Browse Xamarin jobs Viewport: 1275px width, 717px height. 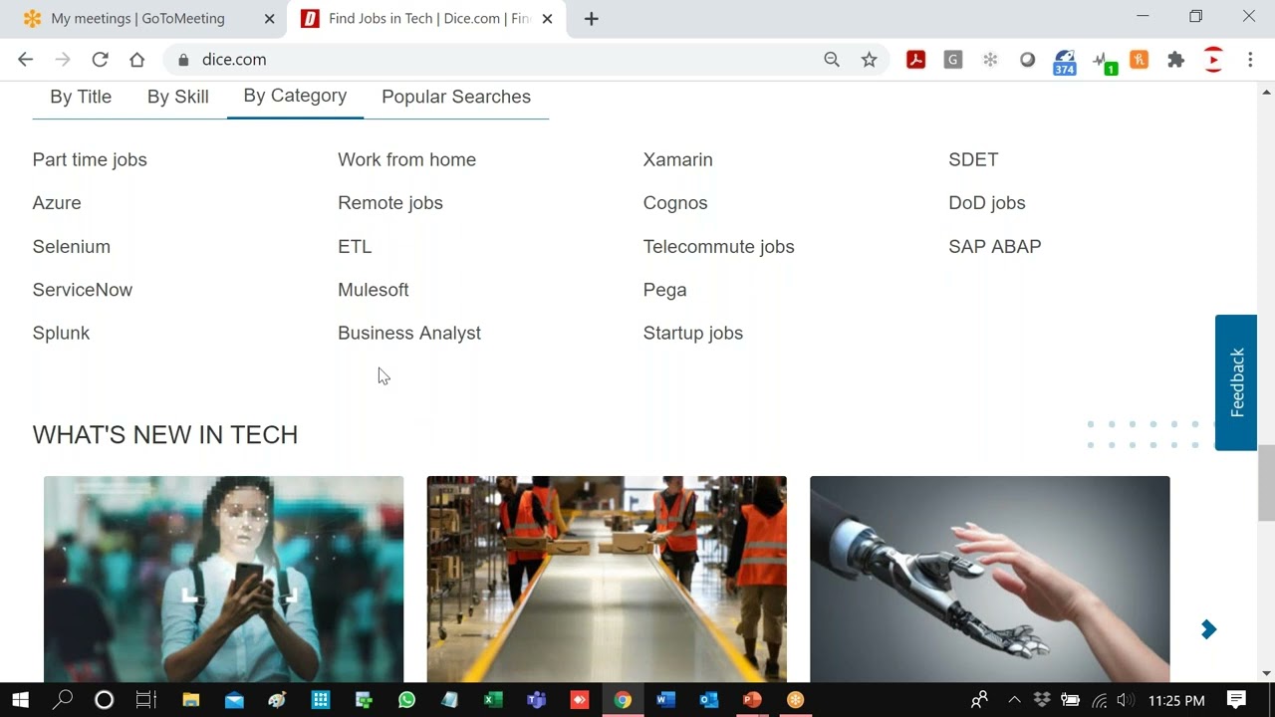click(678, 159)
